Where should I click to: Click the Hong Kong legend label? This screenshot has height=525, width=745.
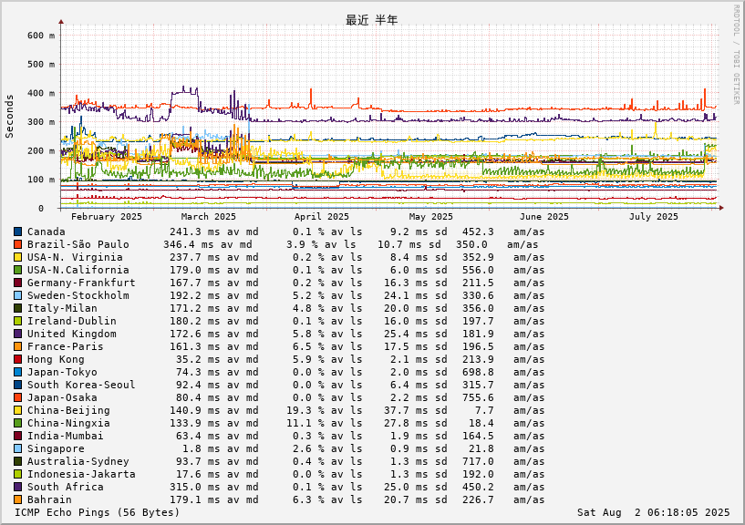point(56,360)
